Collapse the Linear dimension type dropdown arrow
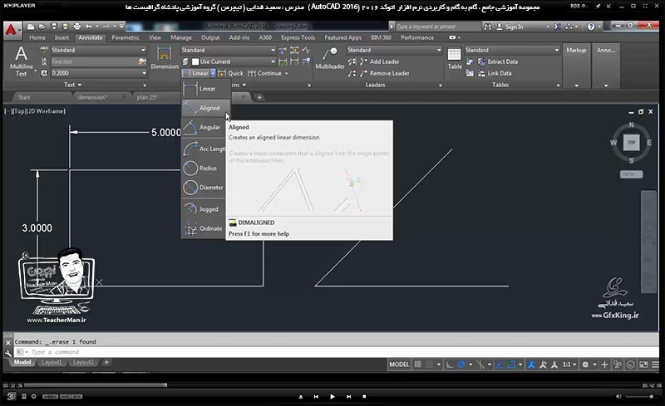The image size is (665, 406). coord(213,73)
